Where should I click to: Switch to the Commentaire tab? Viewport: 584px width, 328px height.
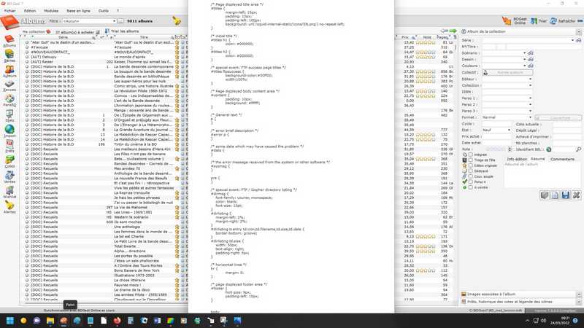click(x=563, y=158)
